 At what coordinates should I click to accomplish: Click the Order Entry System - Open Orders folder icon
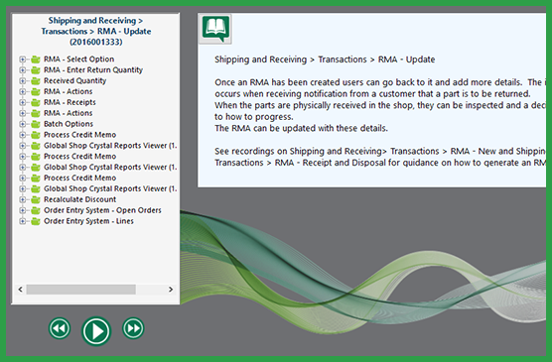tap(35, 210)
